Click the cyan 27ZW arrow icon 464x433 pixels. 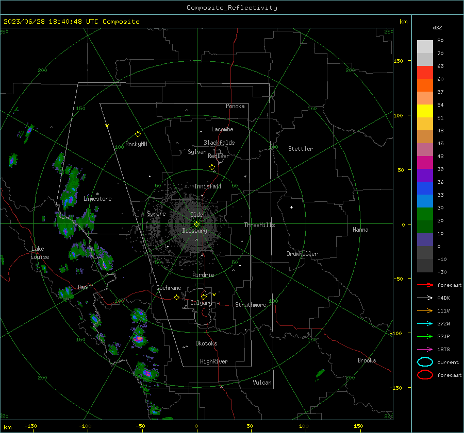[425, 324]
